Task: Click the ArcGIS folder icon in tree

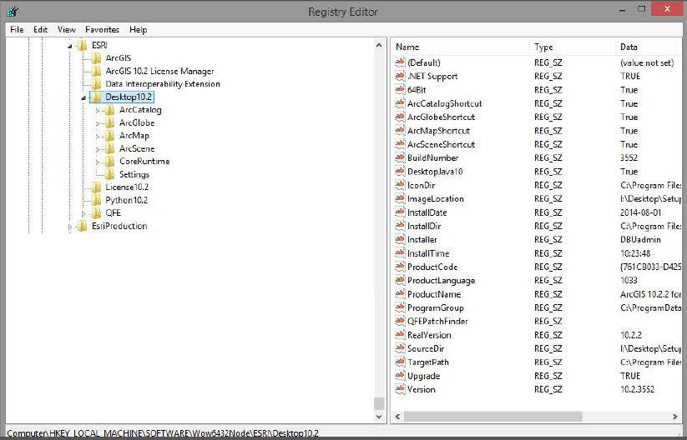Action: (96, 58)
